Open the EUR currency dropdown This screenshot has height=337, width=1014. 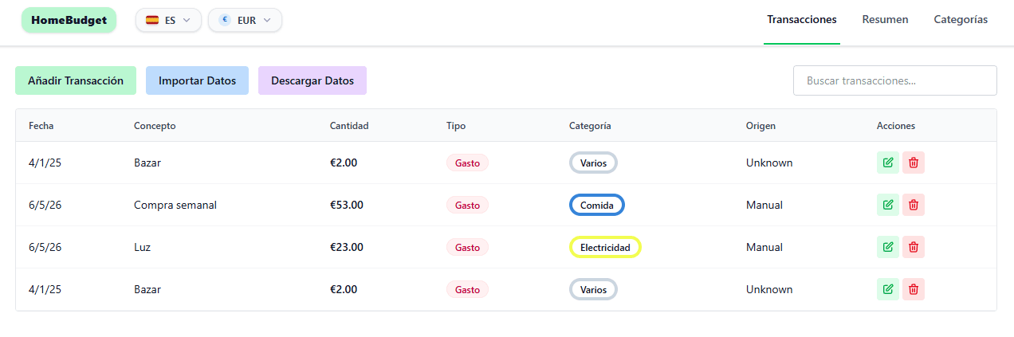coord(246,20)
